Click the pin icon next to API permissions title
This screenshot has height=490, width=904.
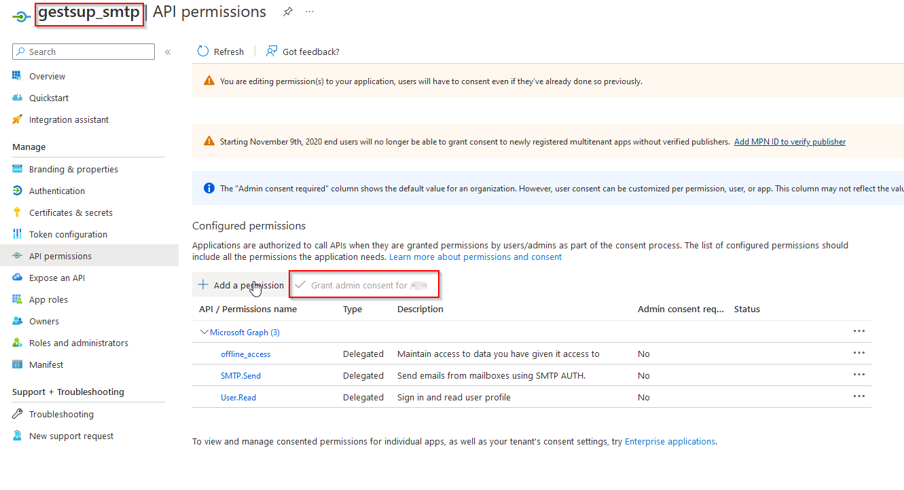(288, 12)
